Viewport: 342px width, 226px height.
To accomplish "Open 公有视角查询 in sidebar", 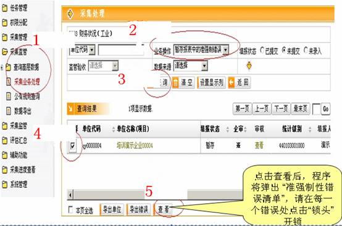I will 27,96.
